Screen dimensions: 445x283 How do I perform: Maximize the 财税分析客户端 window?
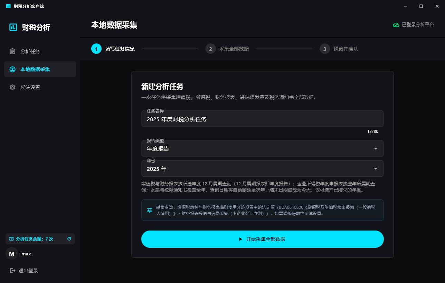coord(421,6)
